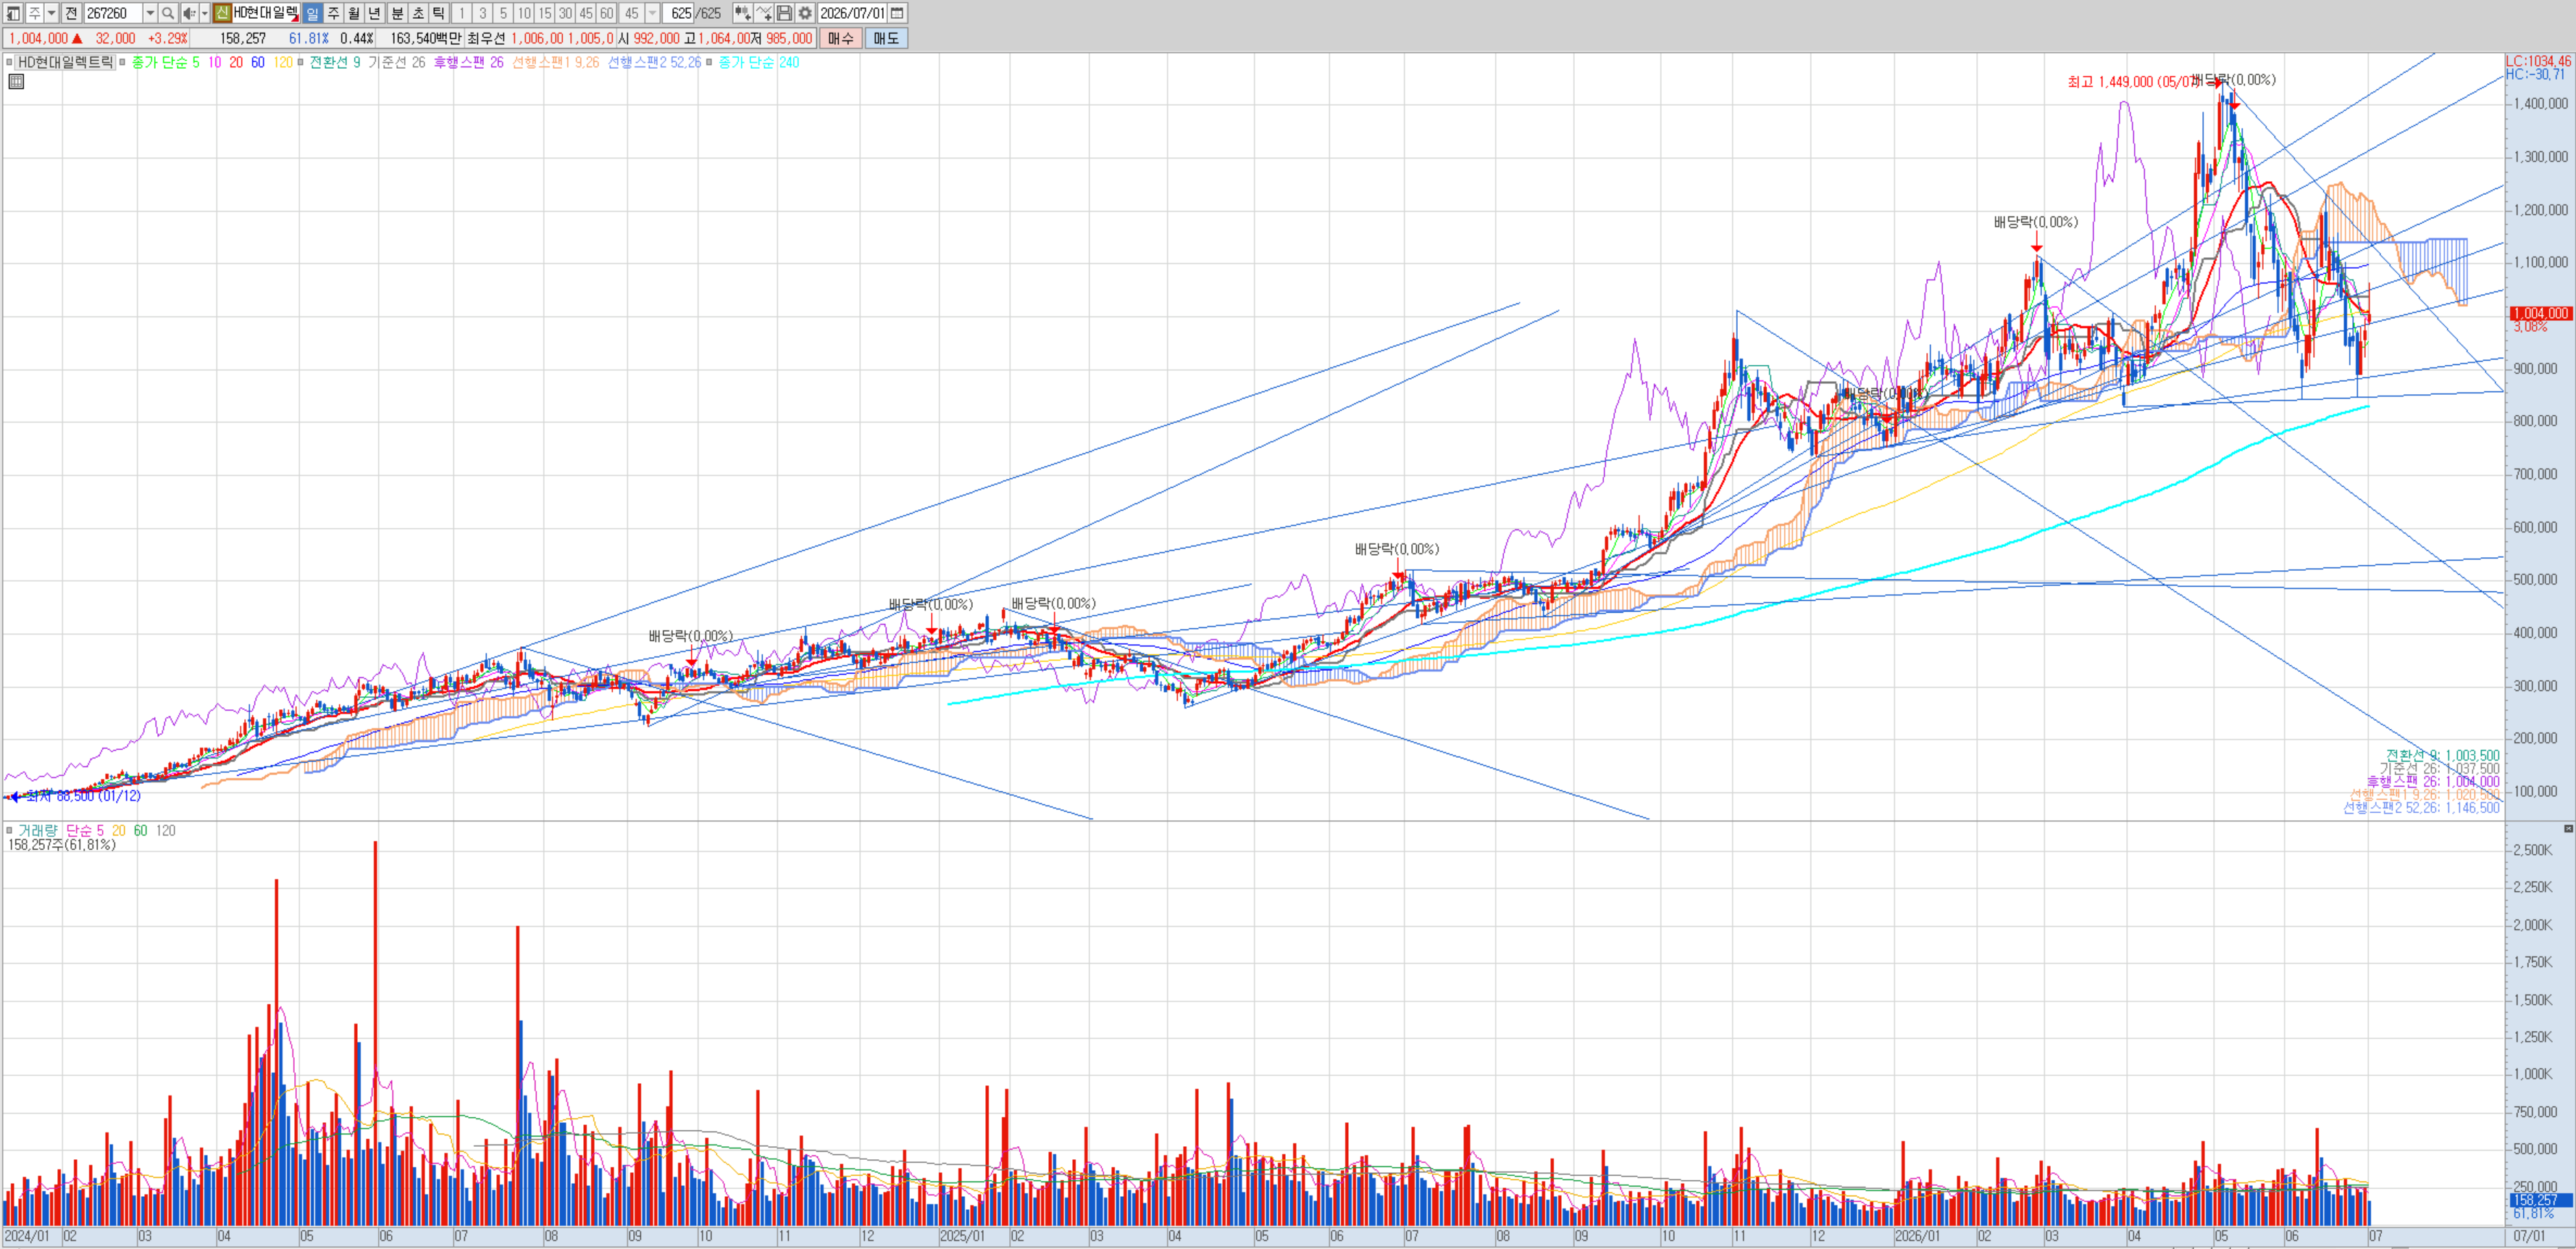This screenshot has width=2576, height=1249.
Task: Click the add line indicator icon
Action: coord(764,13)
